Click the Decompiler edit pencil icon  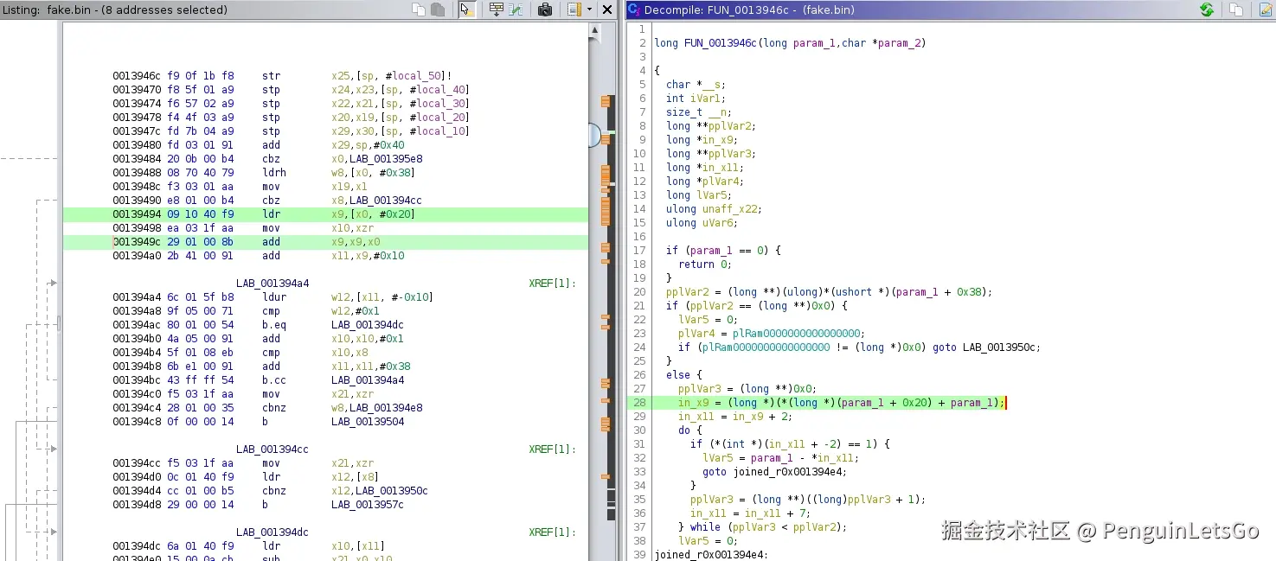pyautogui.click(x=1266, y=10)
